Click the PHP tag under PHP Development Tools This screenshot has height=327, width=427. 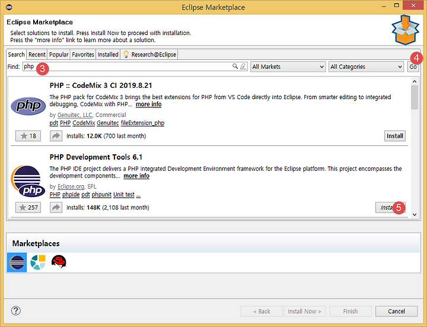pyautogui.click(x=55, y=195)
